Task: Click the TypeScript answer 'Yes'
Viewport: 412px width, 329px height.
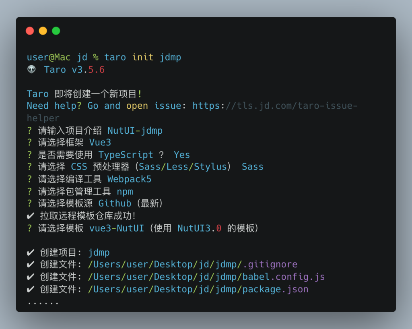Action: click(182, 155)
